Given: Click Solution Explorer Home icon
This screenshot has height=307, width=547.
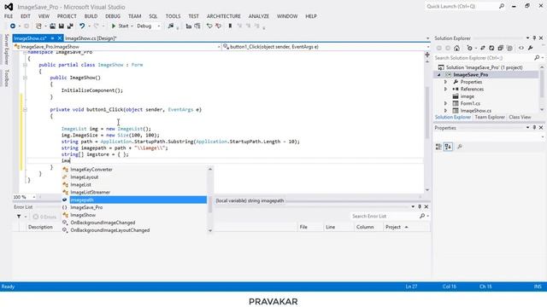Looking at the screenshot, I should tap(456, 48).
